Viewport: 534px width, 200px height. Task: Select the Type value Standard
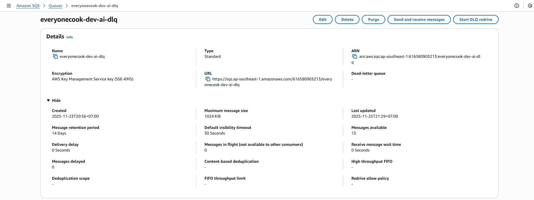pyautogui.click(x=213, y=56)
